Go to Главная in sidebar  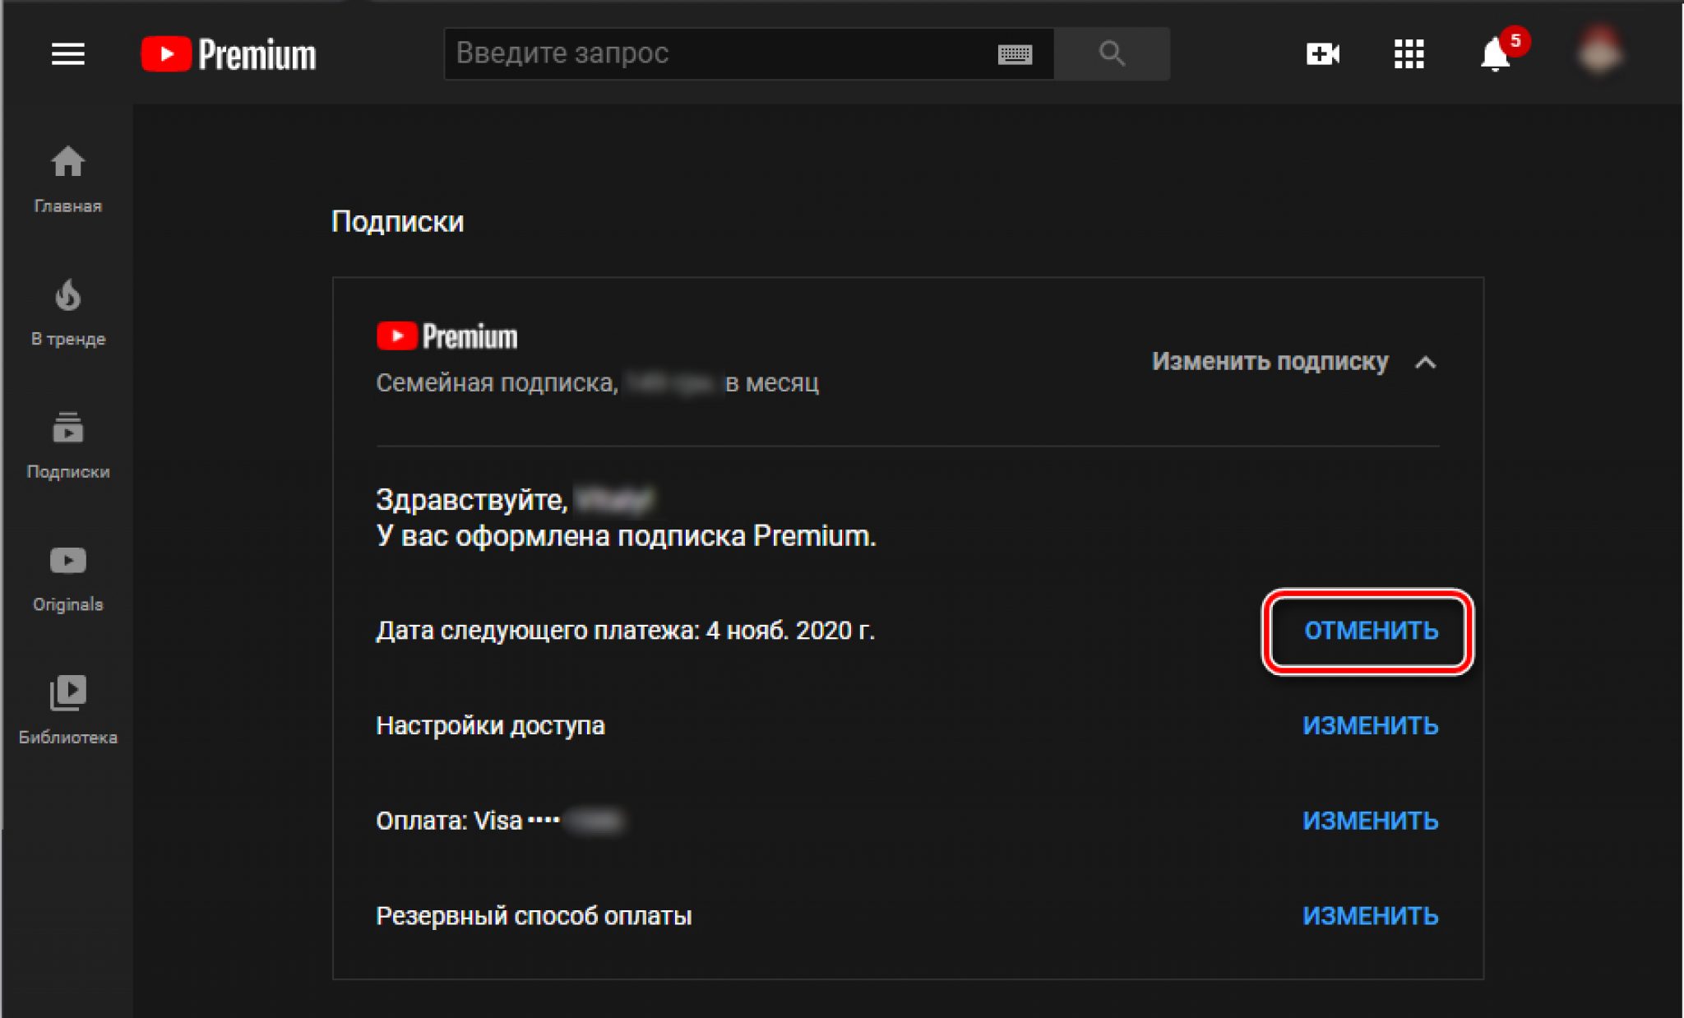(67, 178)
